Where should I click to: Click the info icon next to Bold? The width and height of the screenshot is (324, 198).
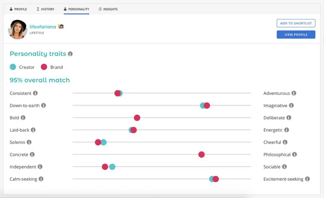23,118
